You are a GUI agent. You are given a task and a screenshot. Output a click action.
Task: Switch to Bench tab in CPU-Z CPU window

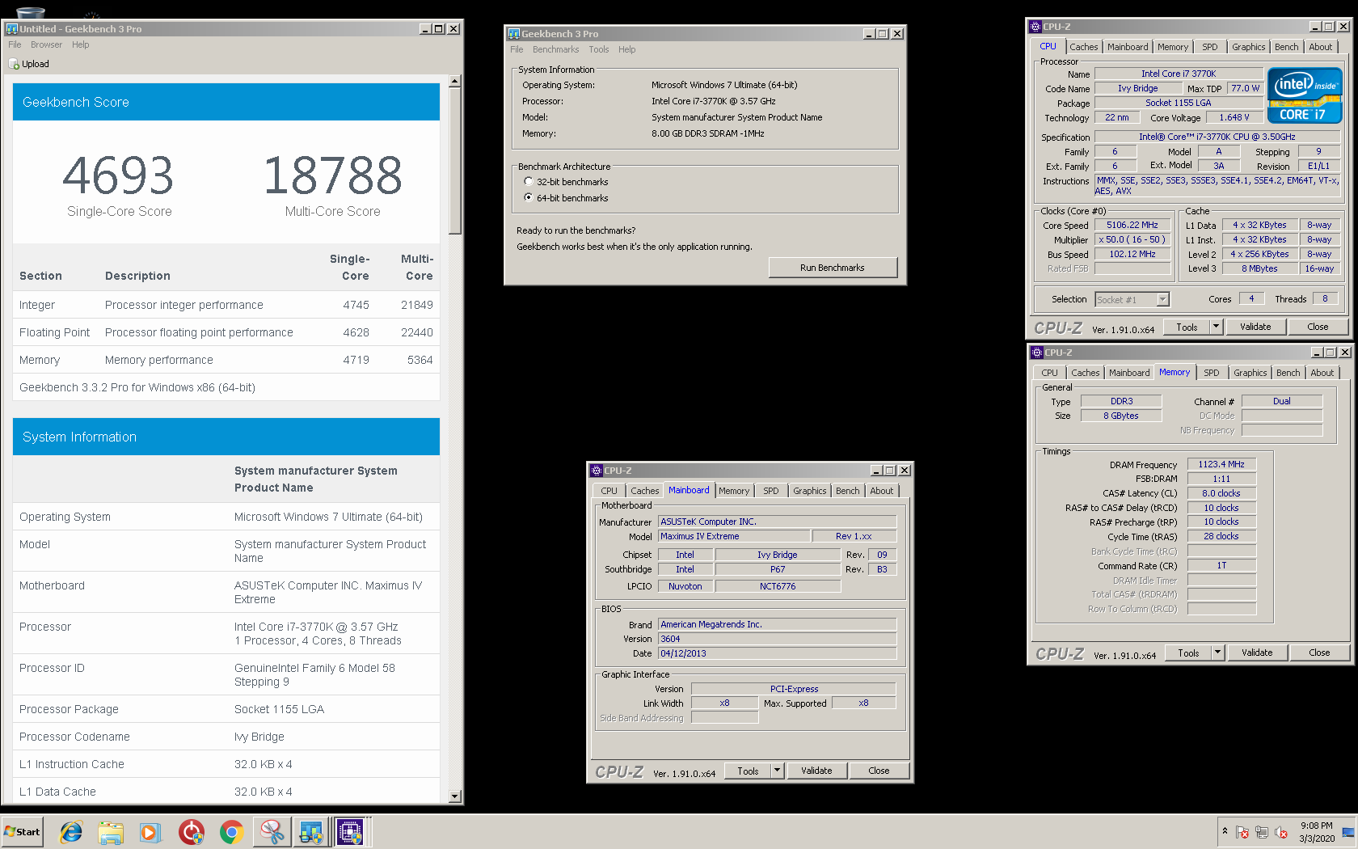1286,47
